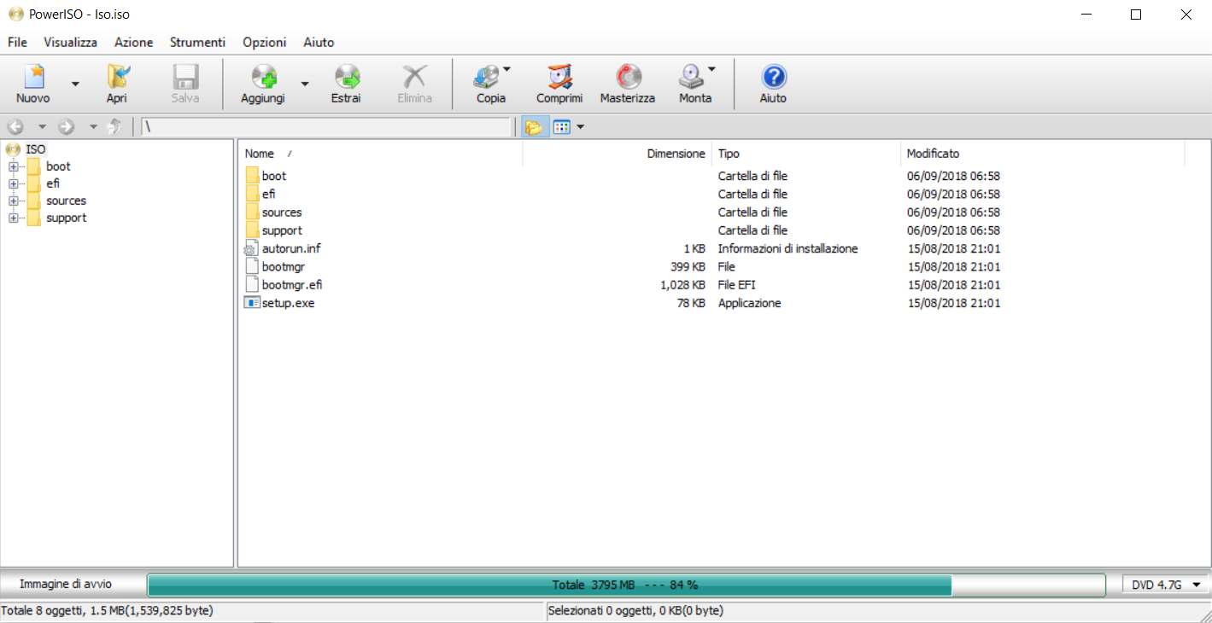Select the sources folder in tree
The image size is (1212, 623).
66,201
